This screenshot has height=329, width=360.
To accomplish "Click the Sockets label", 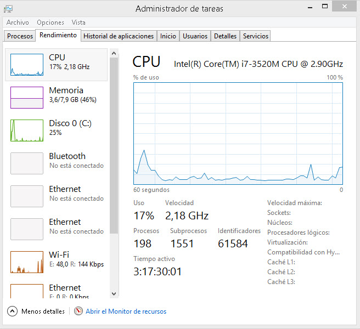I will coord(279,213).
